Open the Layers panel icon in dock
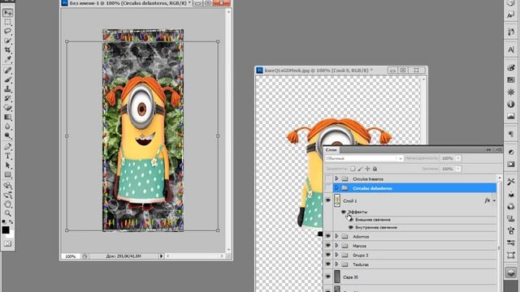The image size is (520, 292). 511,273
